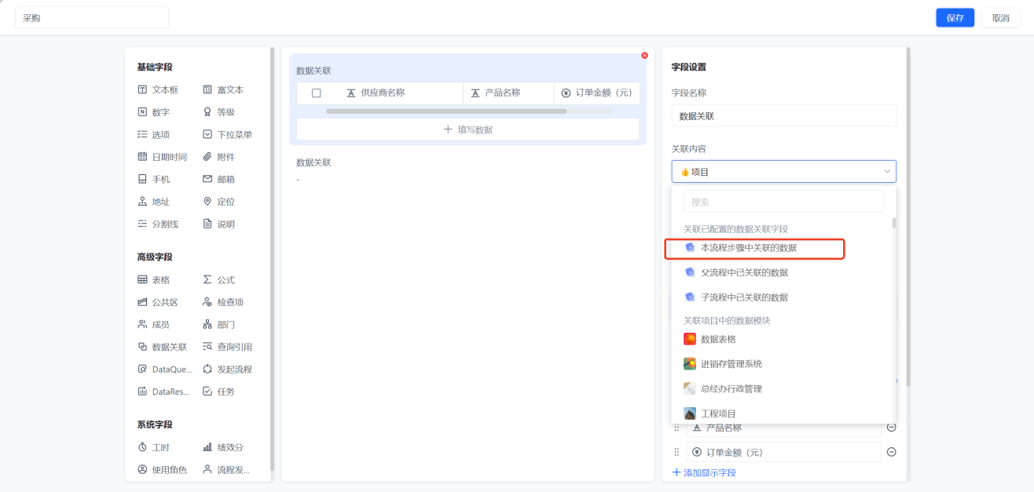
Task: Add a 工时 work hours field
Action: pos(154,447)
